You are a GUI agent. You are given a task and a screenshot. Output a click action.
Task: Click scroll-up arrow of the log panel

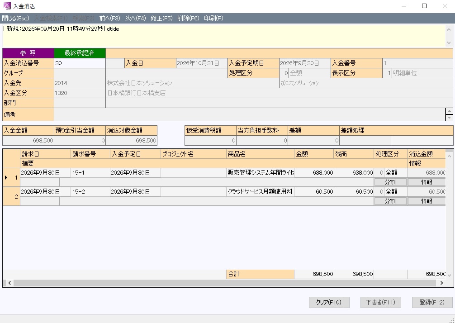pyautogui.click(x=449, y=29)
